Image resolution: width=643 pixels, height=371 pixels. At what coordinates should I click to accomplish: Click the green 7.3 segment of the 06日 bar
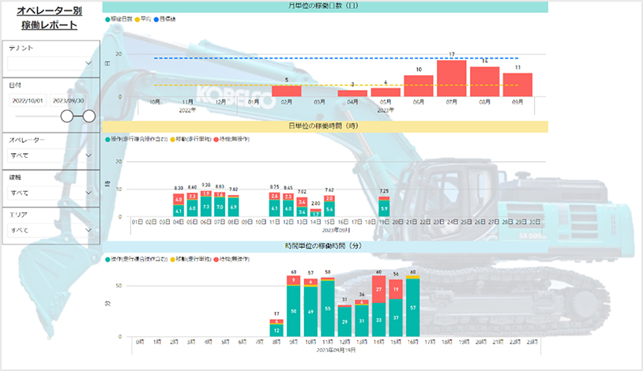point(206,207)
